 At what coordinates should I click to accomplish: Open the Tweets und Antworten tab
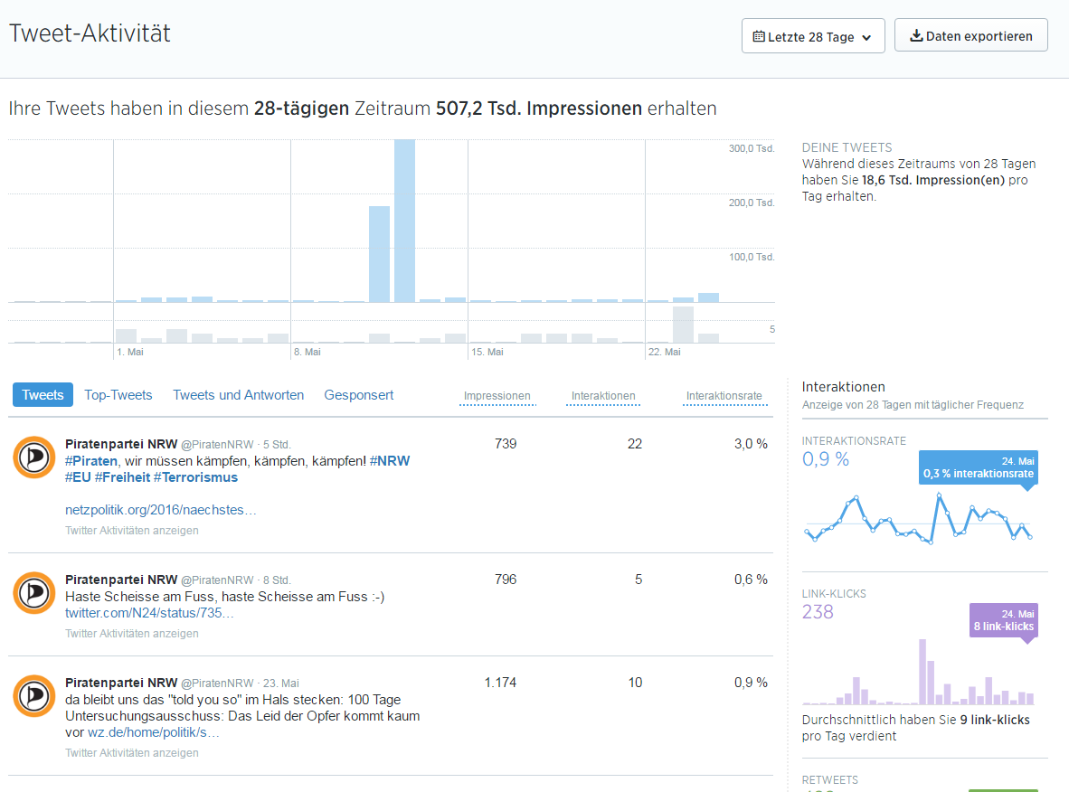(x=238, y=395)
